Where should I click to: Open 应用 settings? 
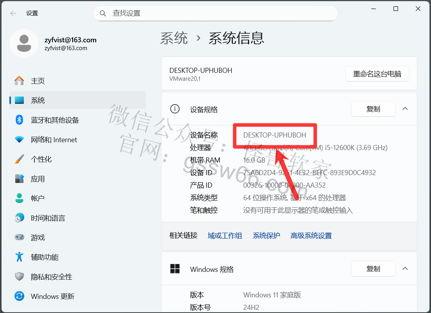(x=77, y=179)
